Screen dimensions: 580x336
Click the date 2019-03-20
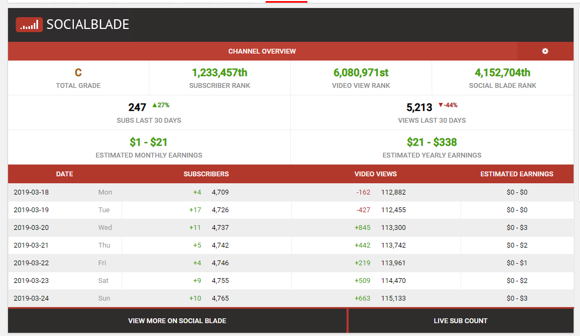click(x=31, y=228)
